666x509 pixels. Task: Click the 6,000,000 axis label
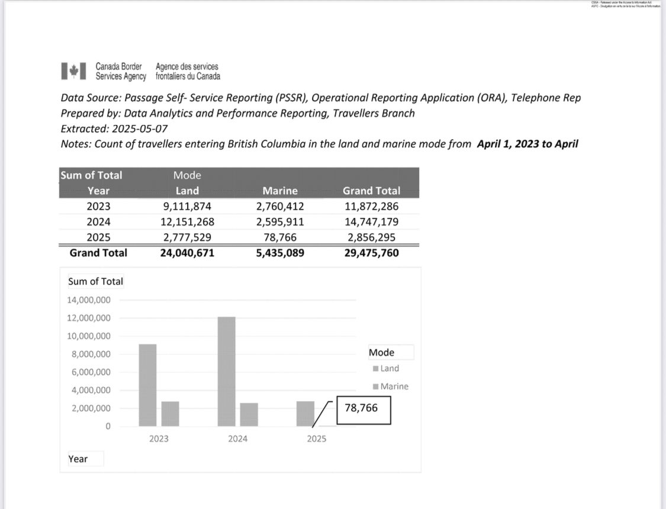coord(91,372)
